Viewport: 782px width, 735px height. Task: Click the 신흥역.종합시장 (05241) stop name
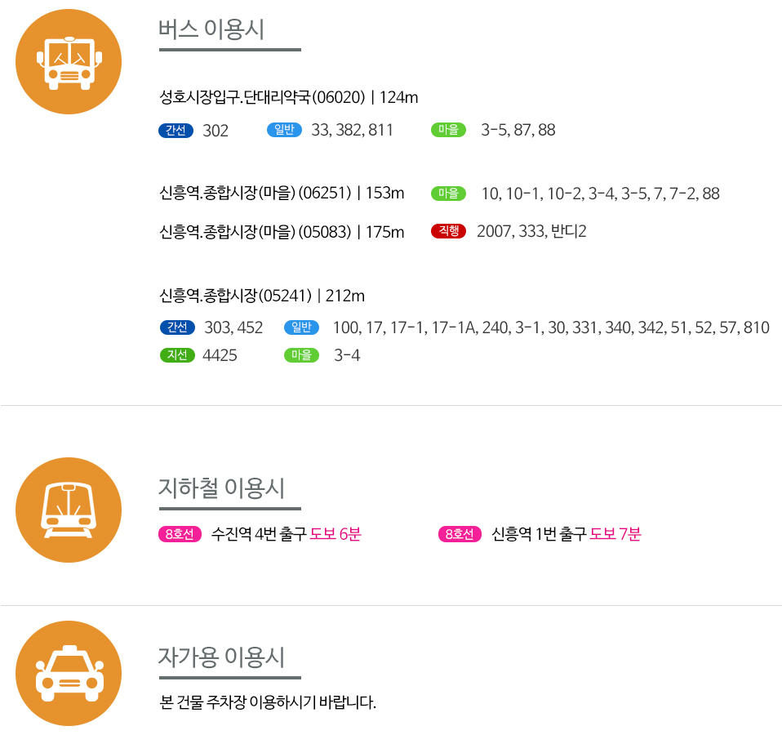point(236,295)
